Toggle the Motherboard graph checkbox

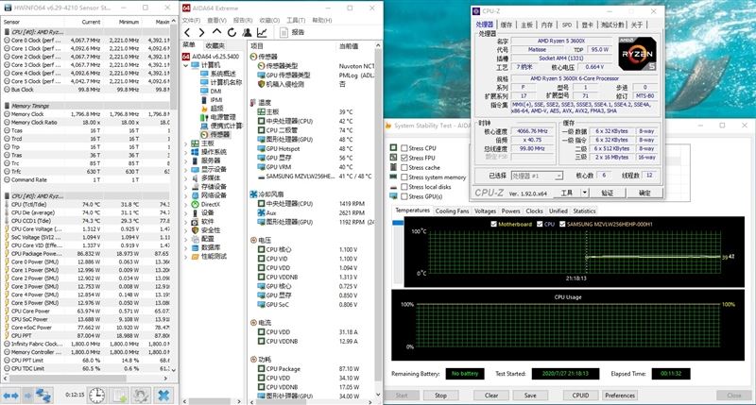point(493,225)
